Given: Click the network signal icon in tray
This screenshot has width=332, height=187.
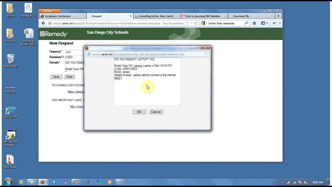Looking at the screenshot, I should pos(294,182).
